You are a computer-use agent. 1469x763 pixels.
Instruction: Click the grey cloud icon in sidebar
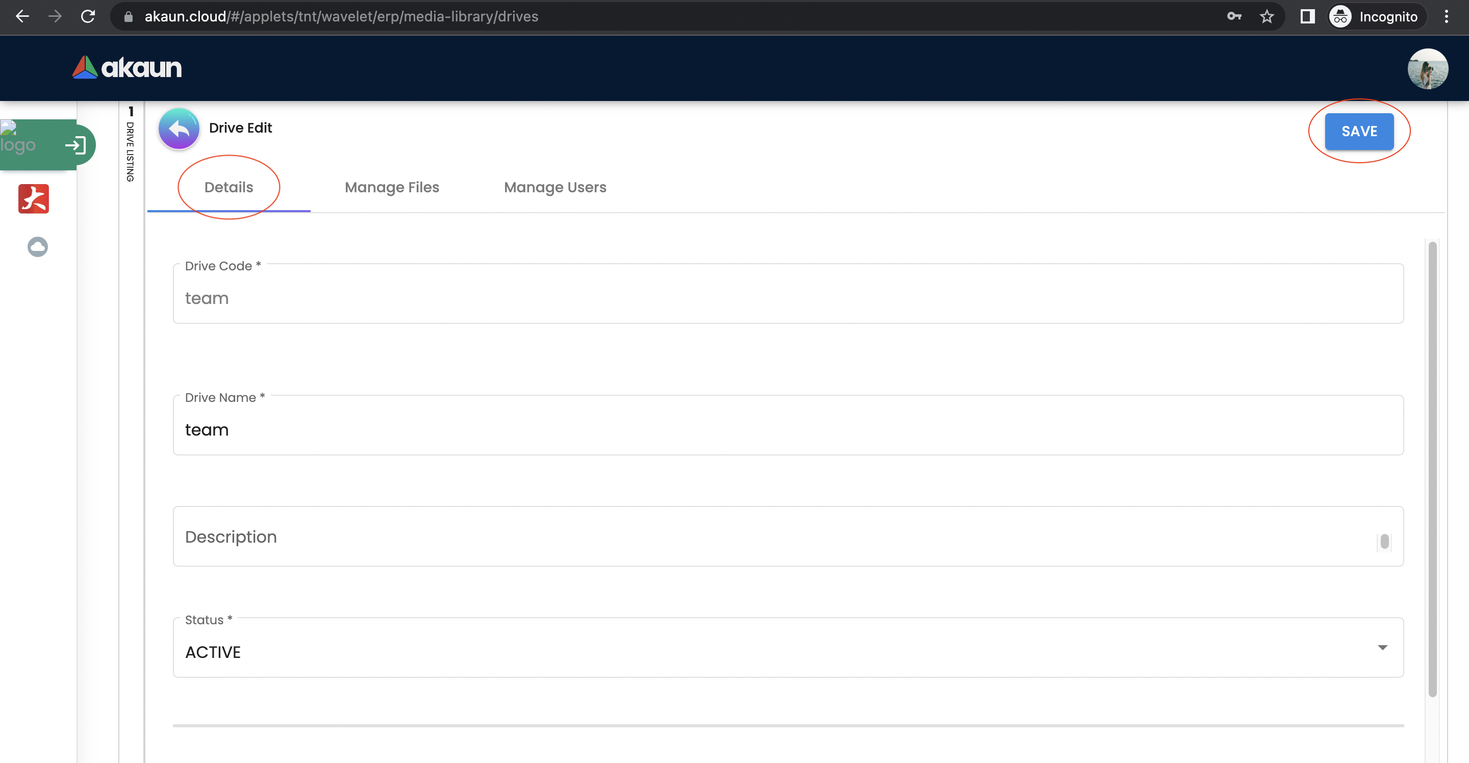[38, 247]
